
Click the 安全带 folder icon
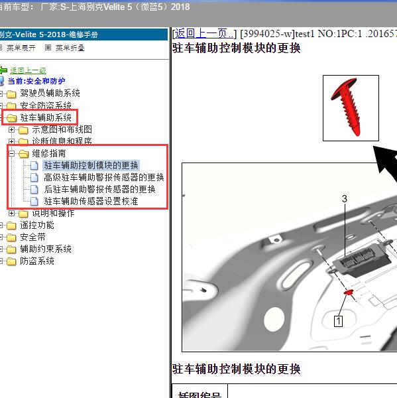click(11, 237)
